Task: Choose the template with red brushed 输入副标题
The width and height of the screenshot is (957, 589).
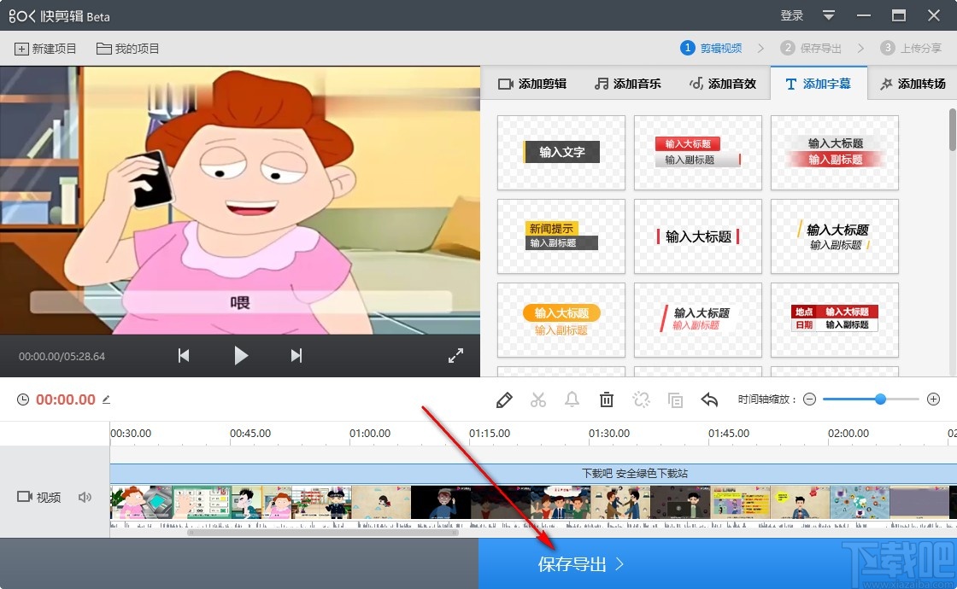Action: pos(834,153)
